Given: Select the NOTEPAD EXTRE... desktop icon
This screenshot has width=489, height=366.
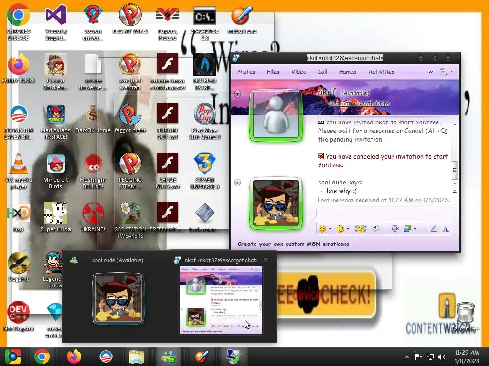Looking at the screenshot, I should point(204,71).
